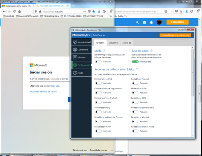Image resolution: width=202 pixels, height=156 pixels.
Task: Toggle Restablecer políticas de Chrome switch
Action: [x=98, y=121]
